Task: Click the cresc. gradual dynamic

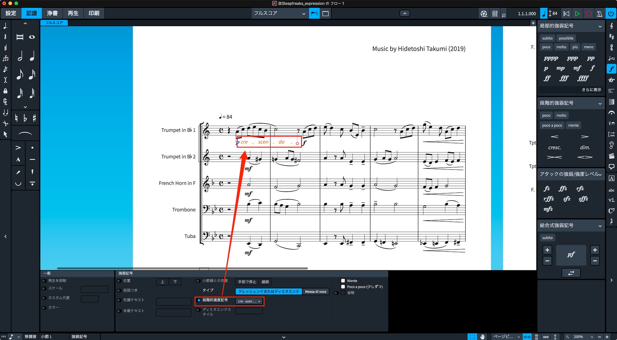Action: pyautogui.click(x=554, y=148)
